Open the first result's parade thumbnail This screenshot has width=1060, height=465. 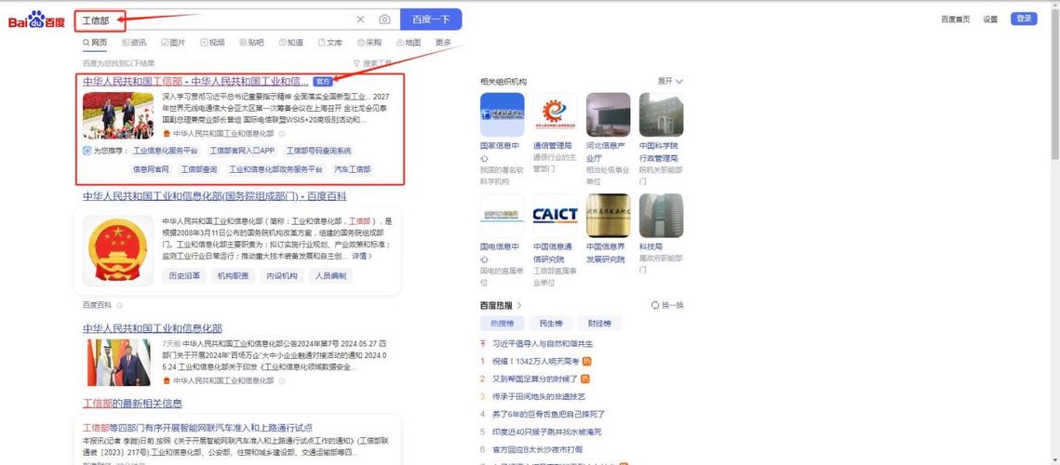click(x=118, y=115)
